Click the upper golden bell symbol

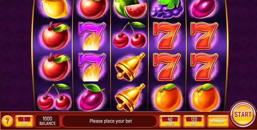130,67
